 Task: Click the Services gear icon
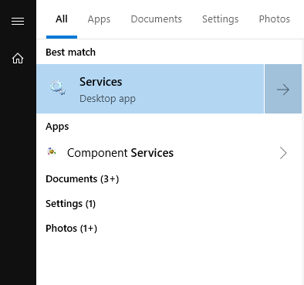point(58,87)
